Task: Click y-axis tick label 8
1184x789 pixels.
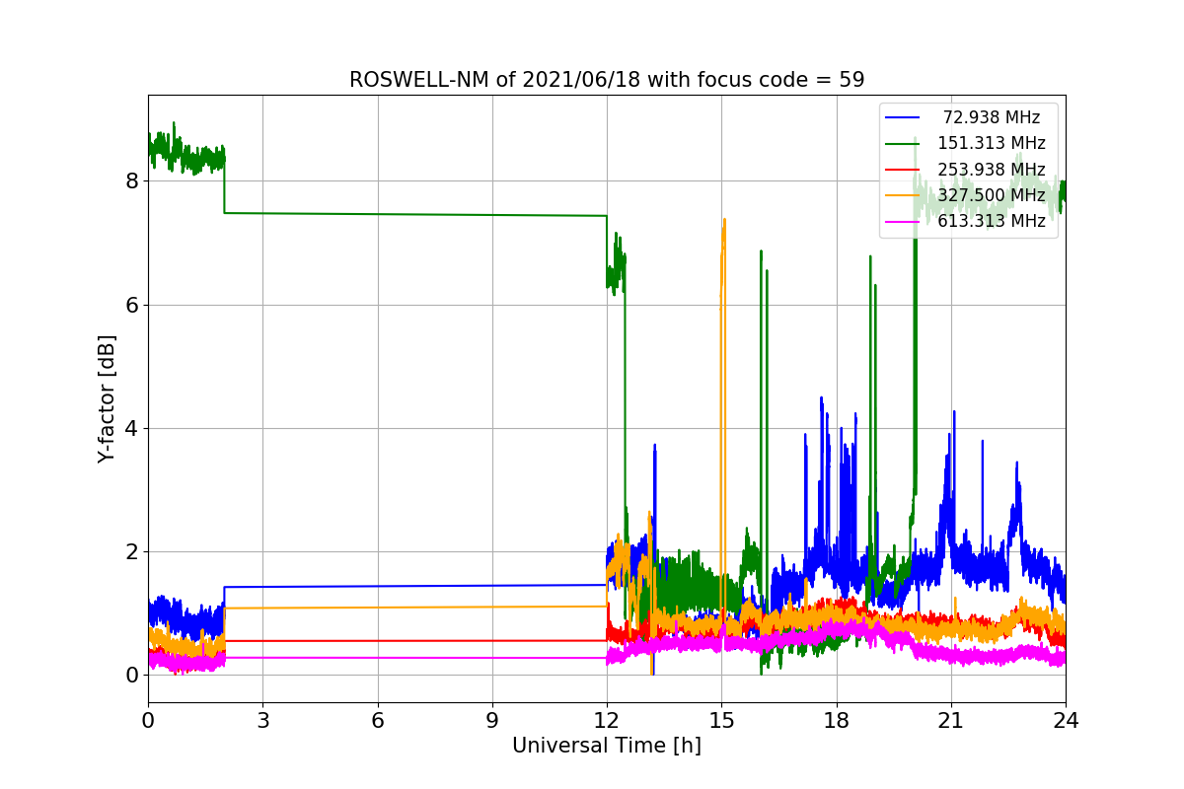Action: tap(131, 181)
